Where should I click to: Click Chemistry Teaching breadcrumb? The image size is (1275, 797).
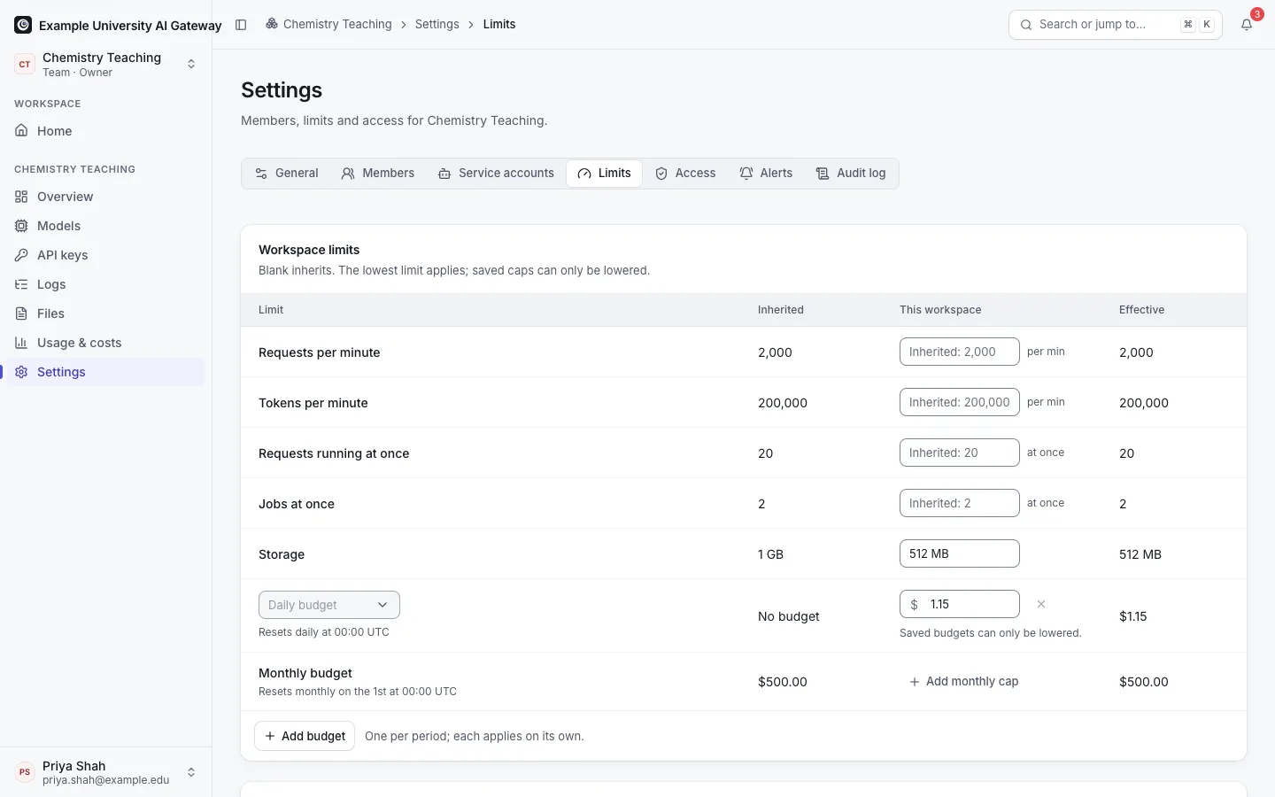pos(328,24)
